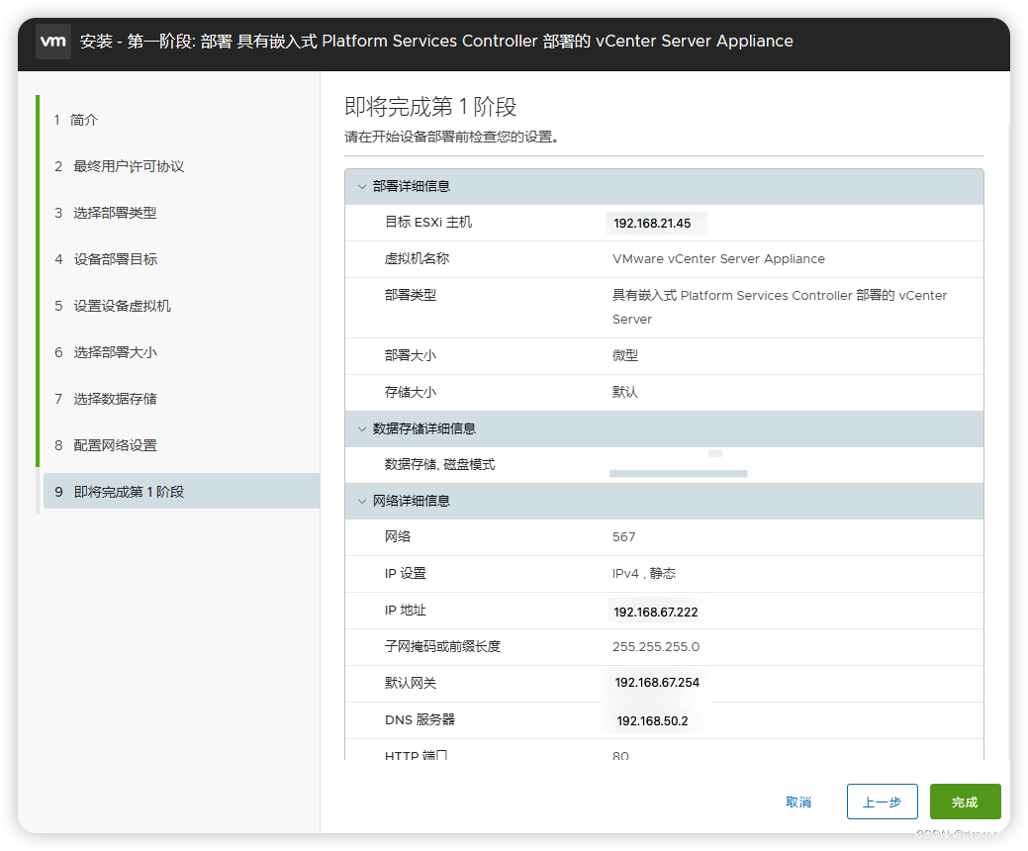Click the 取消 button

pos(798,802)
